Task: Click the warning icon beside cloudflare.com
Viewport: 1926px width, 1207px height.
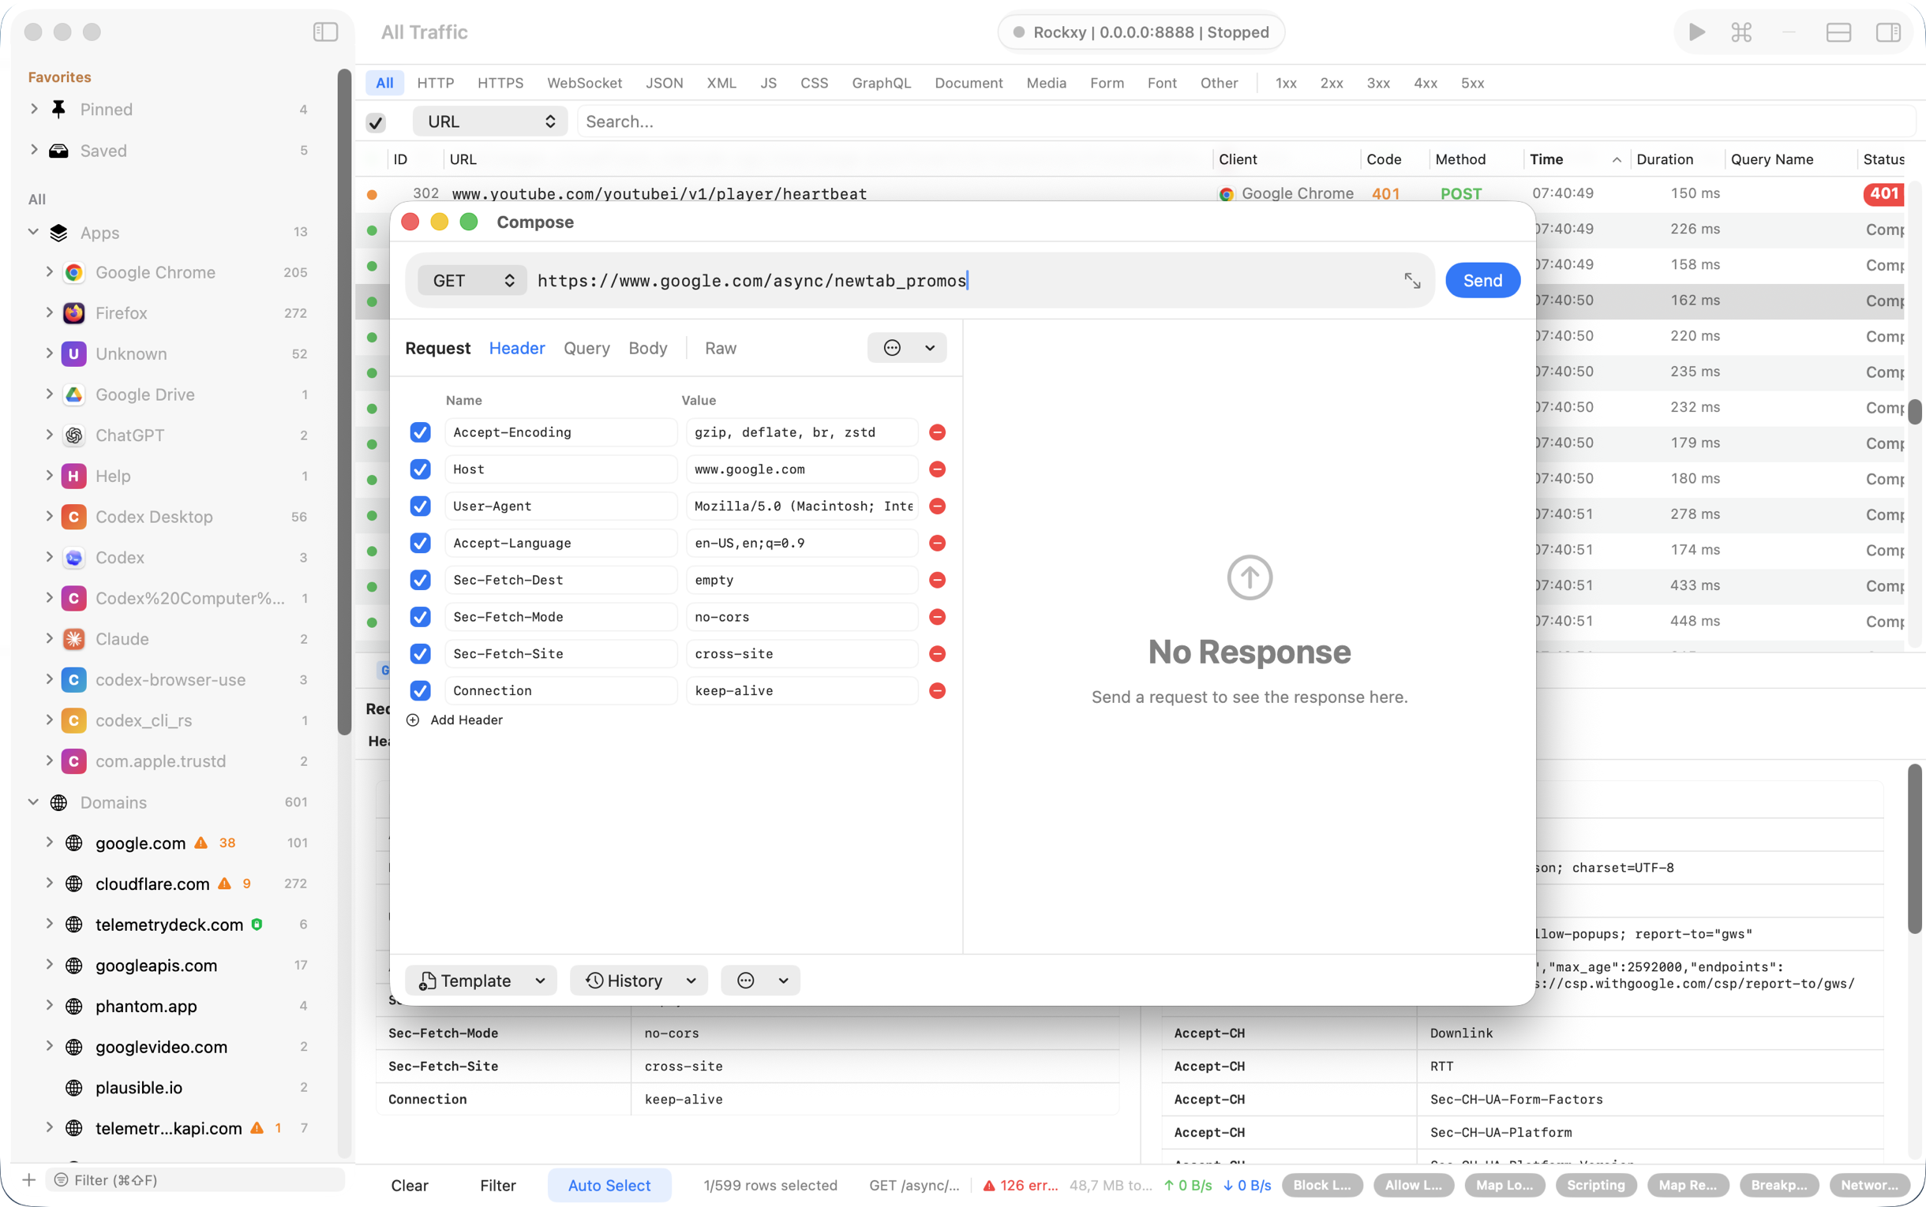Action: (x=224, y=884)
